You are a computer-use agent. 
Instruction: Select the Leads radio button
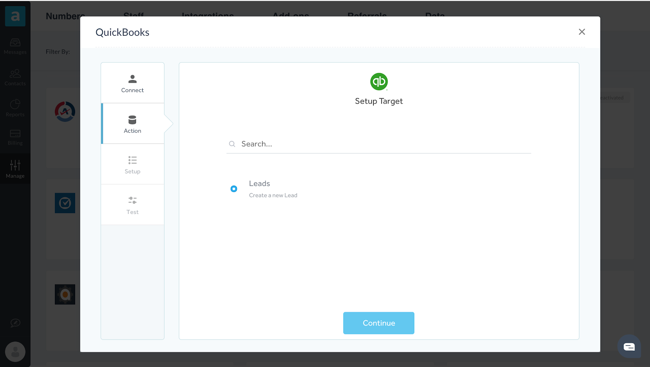pos(234,189)
